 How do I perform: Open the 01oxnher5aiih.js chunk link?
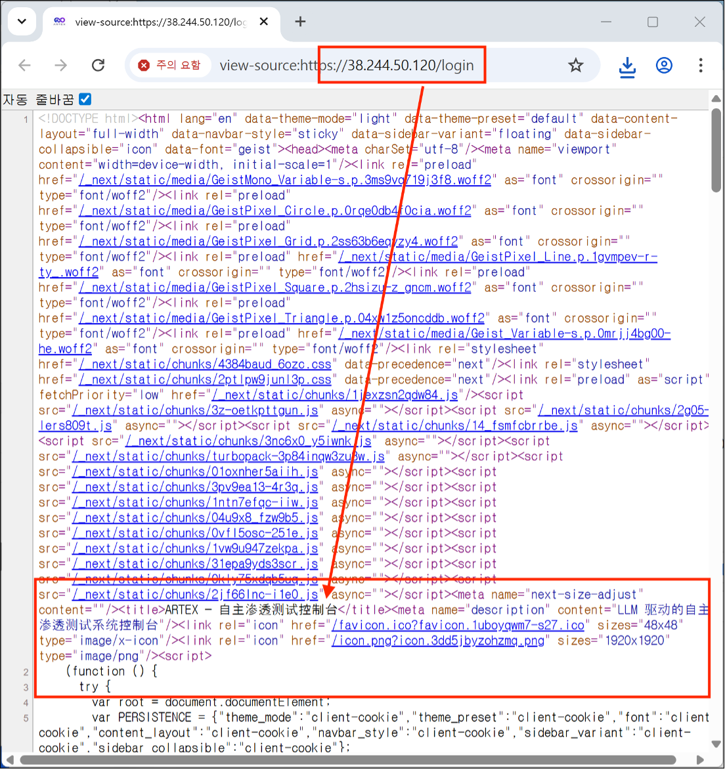[x=195, y=472]
